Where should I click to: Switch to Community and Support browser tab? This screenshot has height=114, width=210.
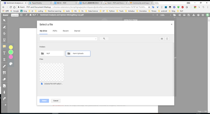141,3
